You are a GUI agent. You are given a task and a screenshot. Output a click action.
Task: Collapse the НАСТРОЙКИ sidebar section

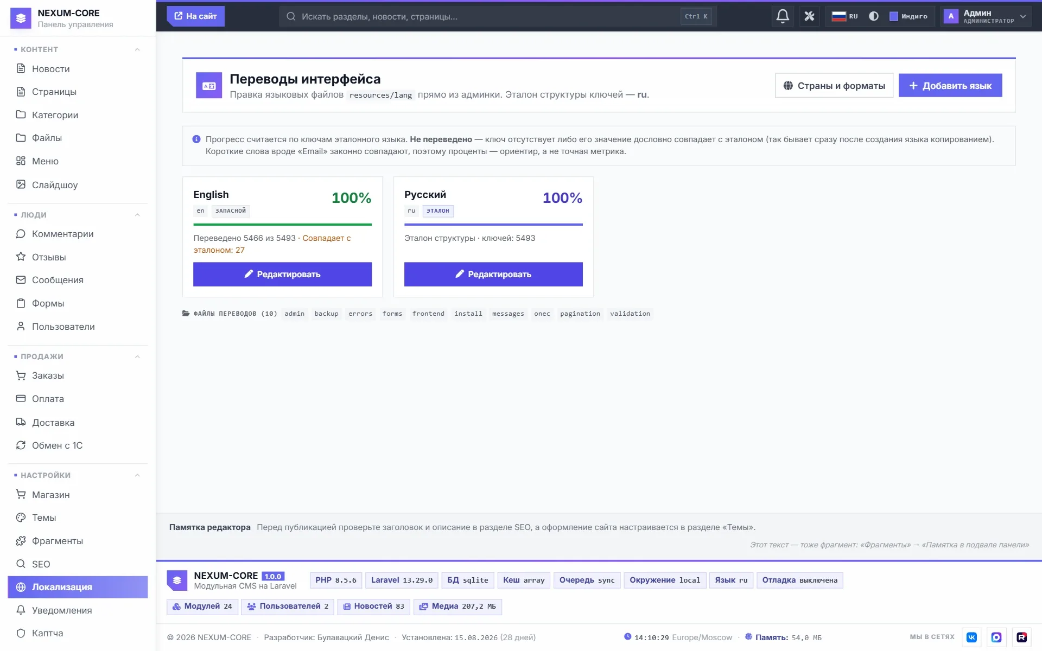137,475
